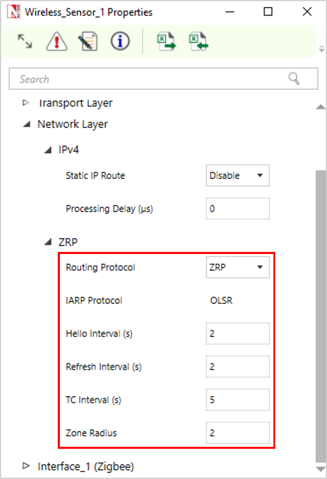327x479 pixels.
Task: Open the Static IP Route dropdown
Action: coord(237,176)
